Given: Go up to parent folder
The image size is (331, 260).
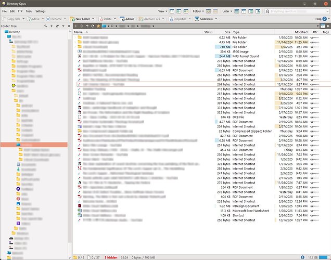Looking at the screenshot, I should tap(87, 26).
